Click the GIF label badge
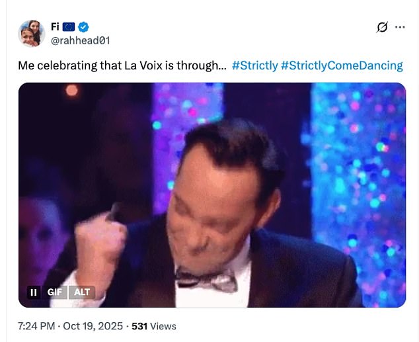 tap(54, 292)
